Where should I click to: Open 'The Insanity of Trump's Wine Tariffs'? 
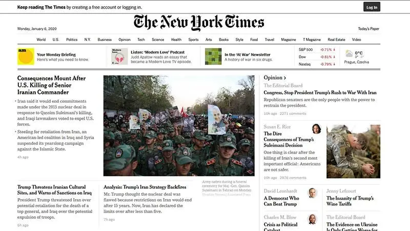pos(350,201)
